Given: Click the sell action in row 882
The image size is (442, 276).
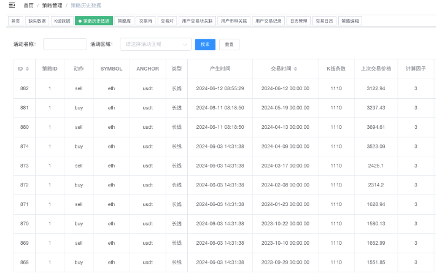Looking at the screenshot, I should pos(79,88).
